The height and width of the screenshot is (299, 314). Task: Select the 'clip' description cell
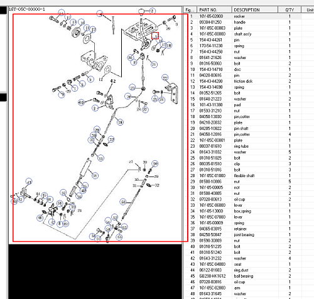[237, 164]
